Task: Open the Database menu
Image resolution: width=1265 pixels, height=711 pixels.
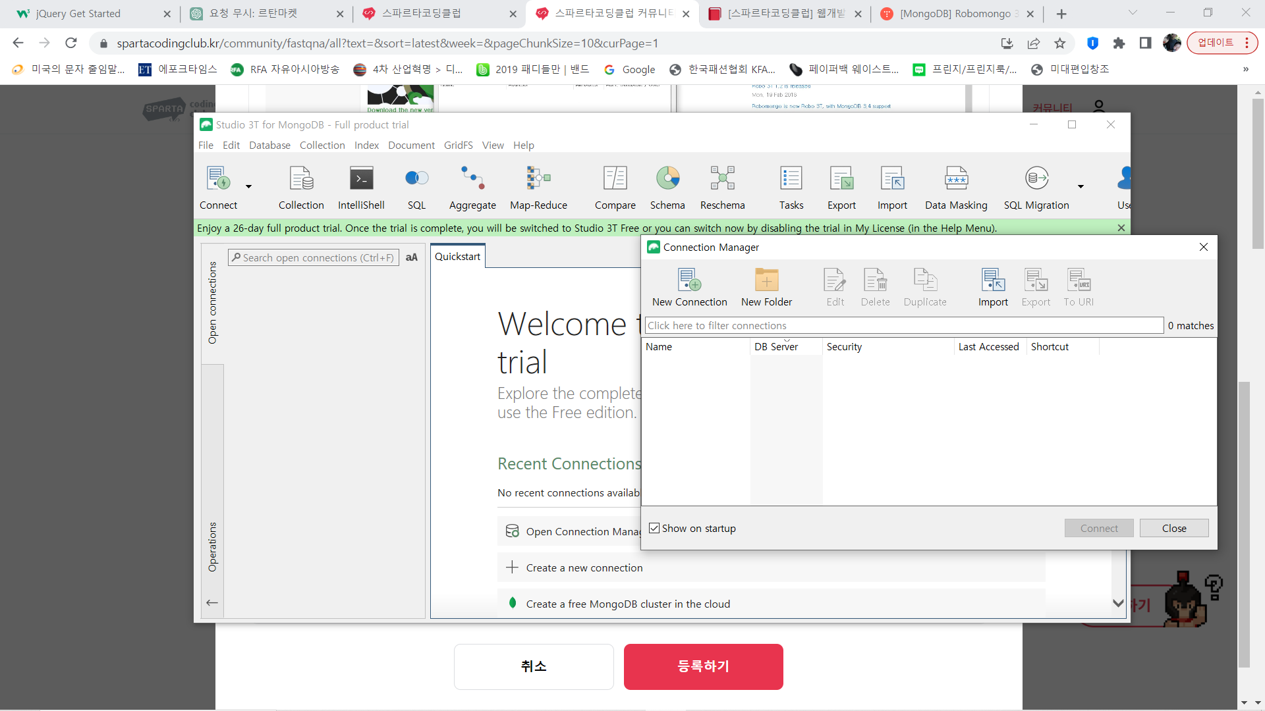Action: tap(269, 145)
